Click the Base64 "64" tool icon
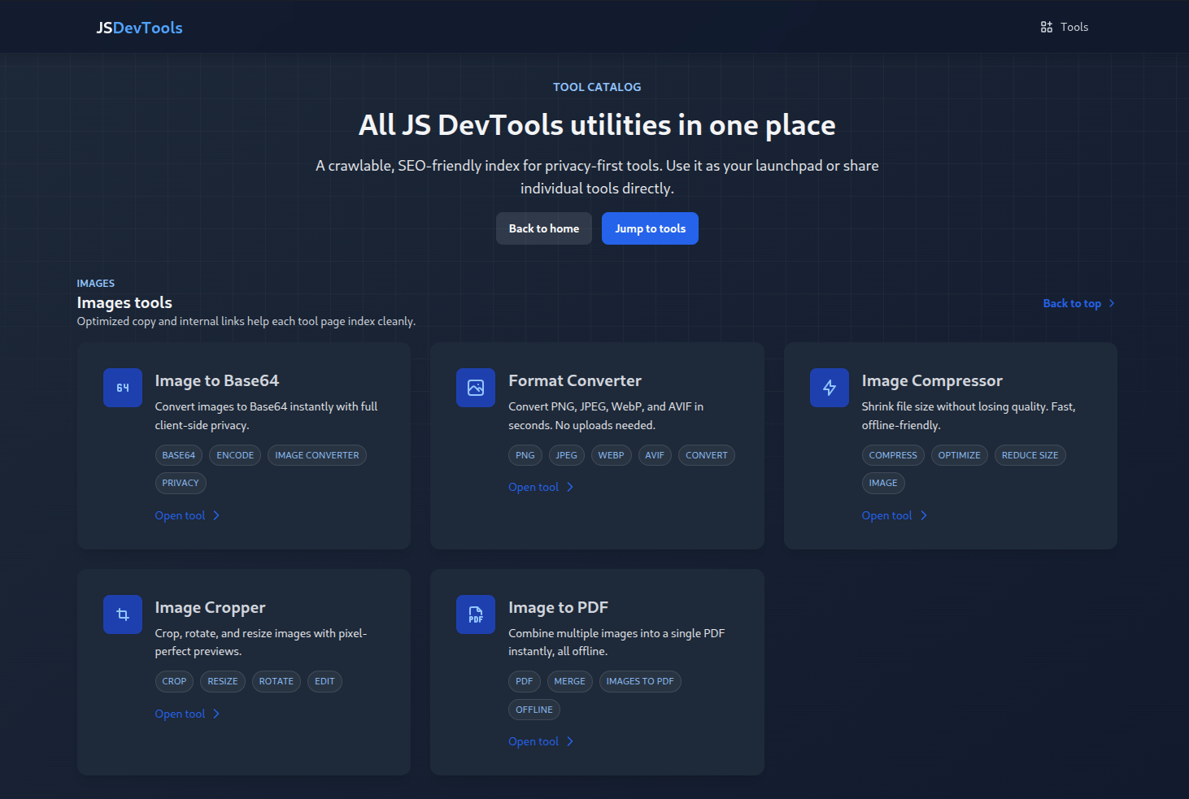The image size is (1189, 799). (122, 388)
